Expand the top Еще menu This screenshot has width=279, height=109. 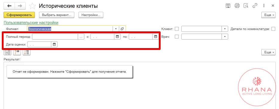pyautogui.click(x=269, y=15)
